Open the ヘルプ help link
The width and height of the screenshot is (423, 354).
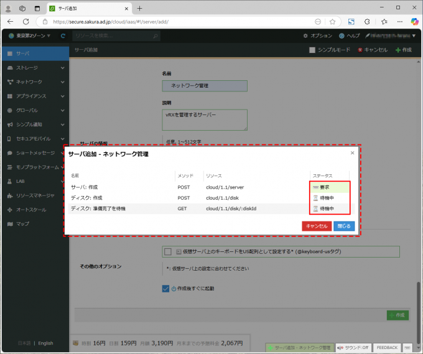point(350,35)
